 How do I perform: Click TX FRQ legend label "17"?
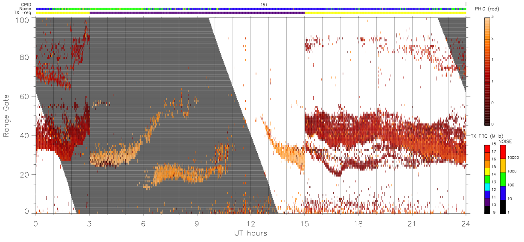pyautogui.click(x=495, y=151)
